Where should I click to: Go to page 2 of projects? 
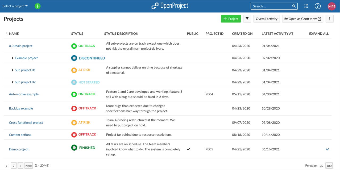pyautogui.click(x=14, y=166)
